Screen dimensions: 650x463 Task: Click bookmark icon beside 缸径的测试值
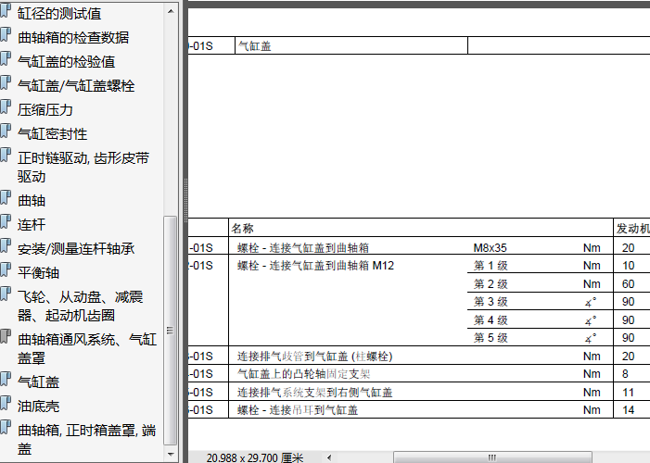tap(5, 11)
